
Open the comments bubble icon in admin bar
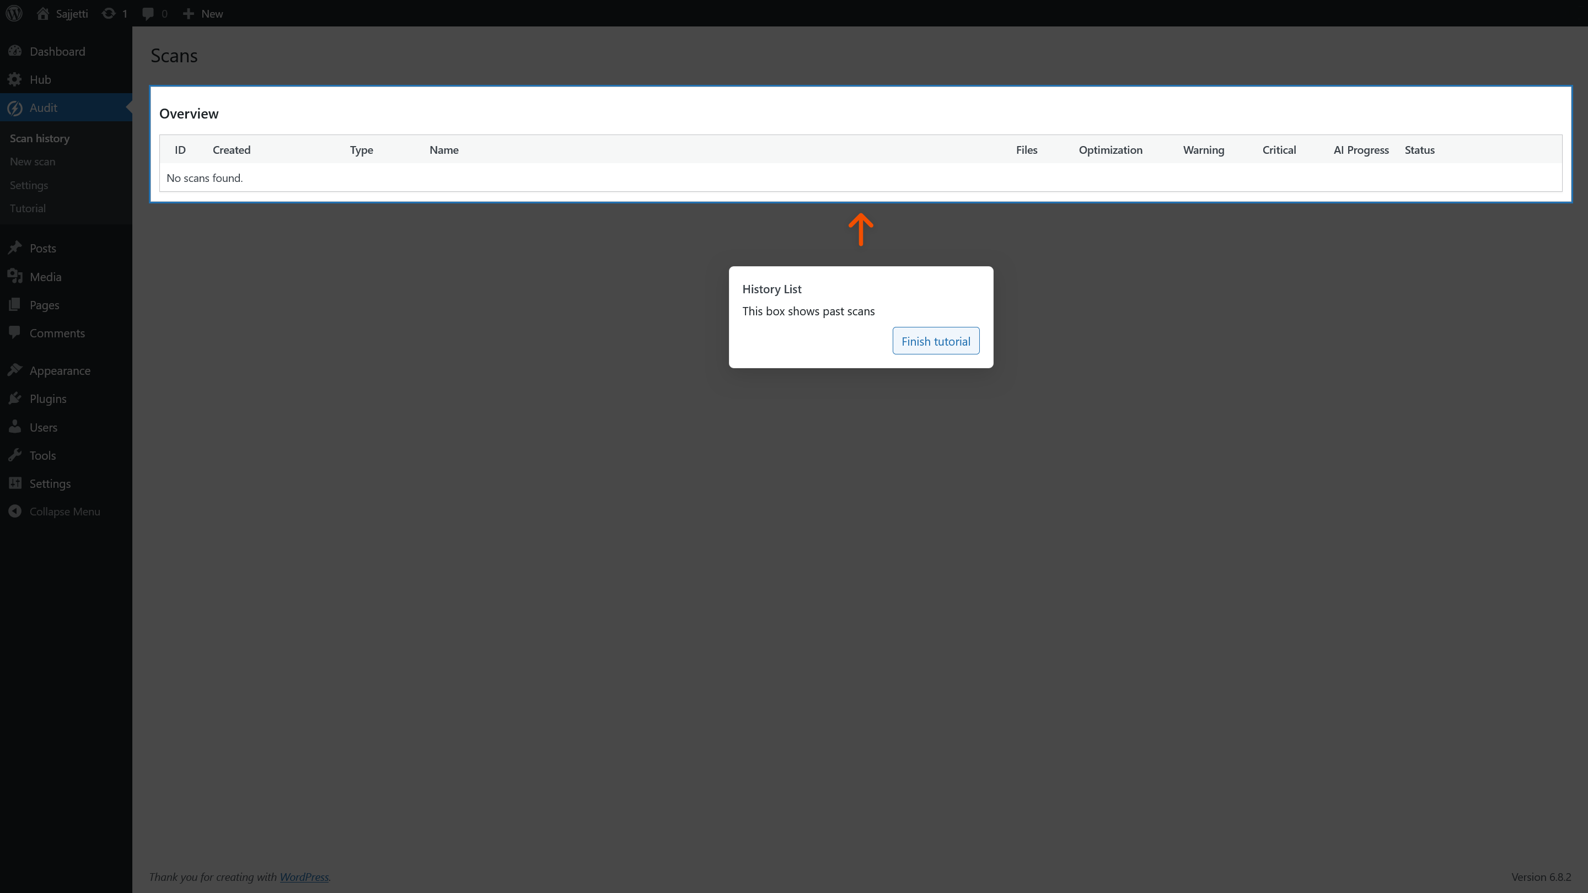(148, 14)
